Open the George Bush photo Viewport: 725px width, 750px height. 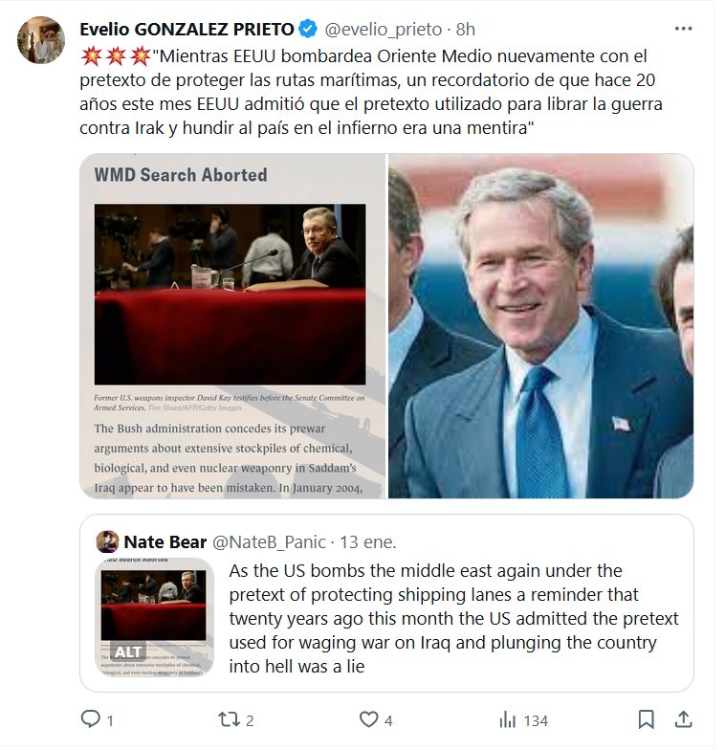click(x=540, y=326)
